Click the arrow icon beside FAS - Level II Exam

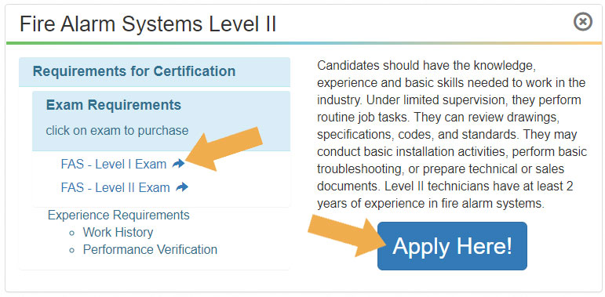(x=182, y=187)
